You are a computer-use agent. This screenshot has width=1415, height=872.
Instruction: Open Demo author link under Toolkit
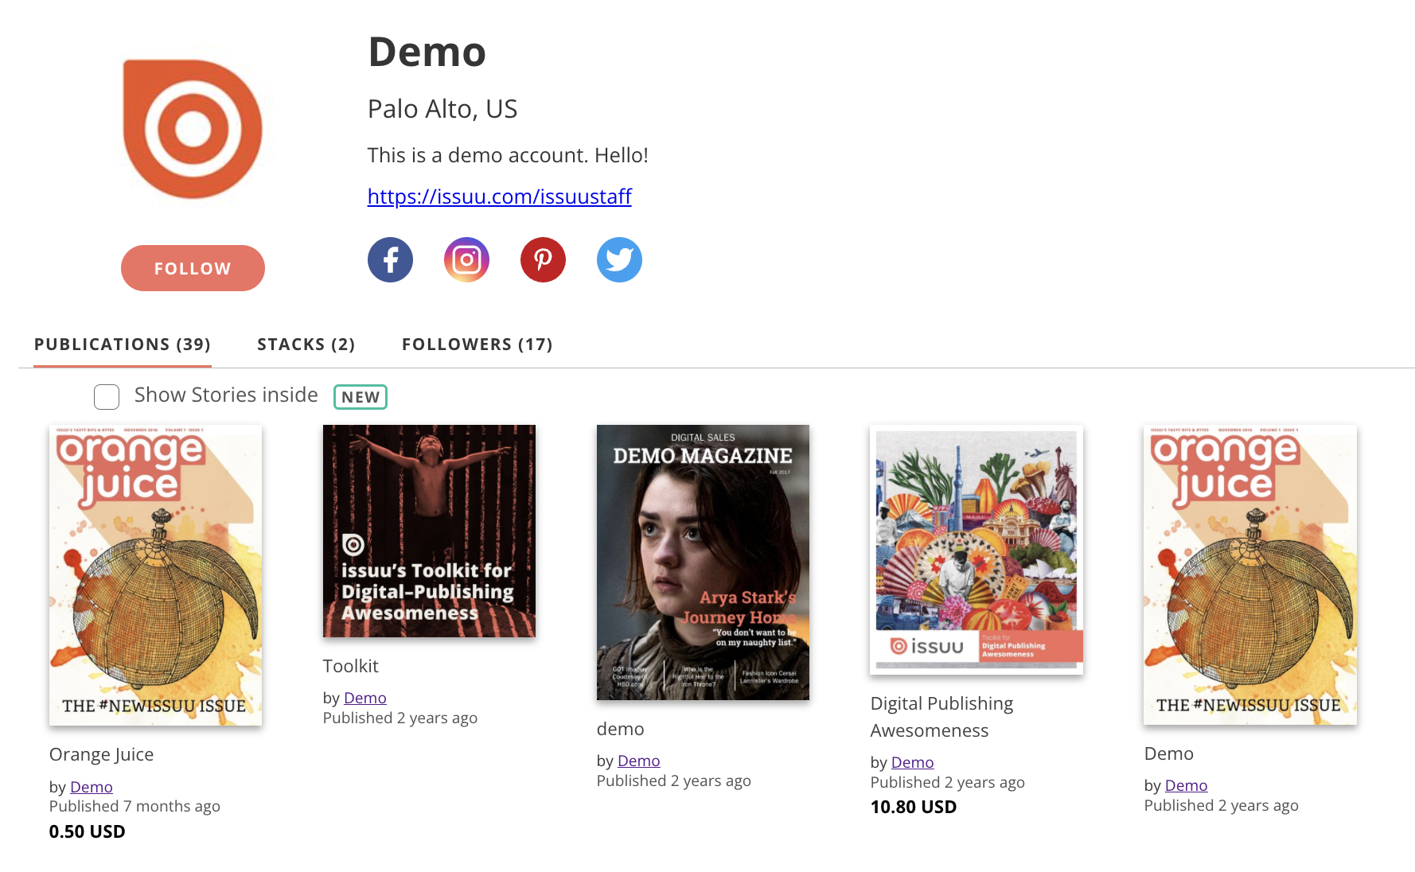click(x=365, y=698)
